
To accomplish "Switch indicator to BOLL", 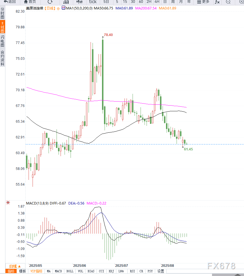I will click(x=70, y=271).
